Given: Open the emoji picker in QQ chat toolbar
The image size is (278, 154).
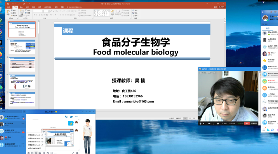Looking at the screenshot, I should [x=29, y=153].
